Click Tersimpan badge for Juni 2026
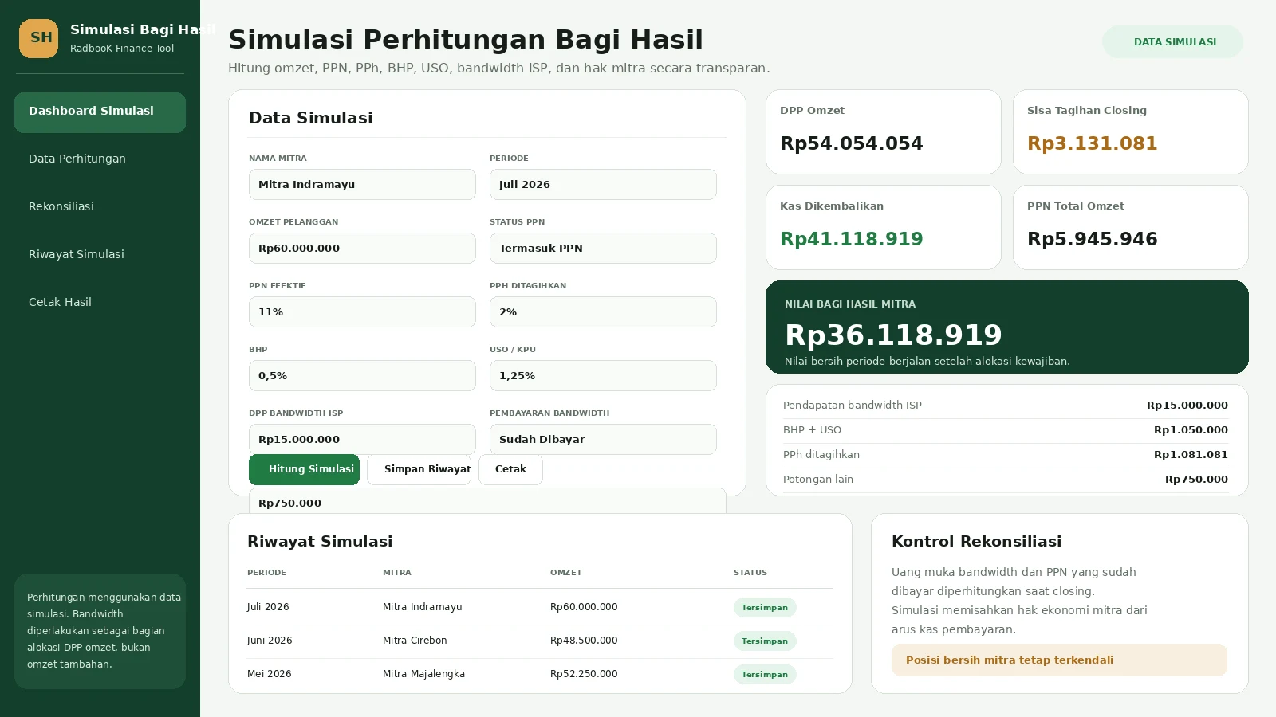The width and height of the screenshot is (1276, 717). coord(765,641)
